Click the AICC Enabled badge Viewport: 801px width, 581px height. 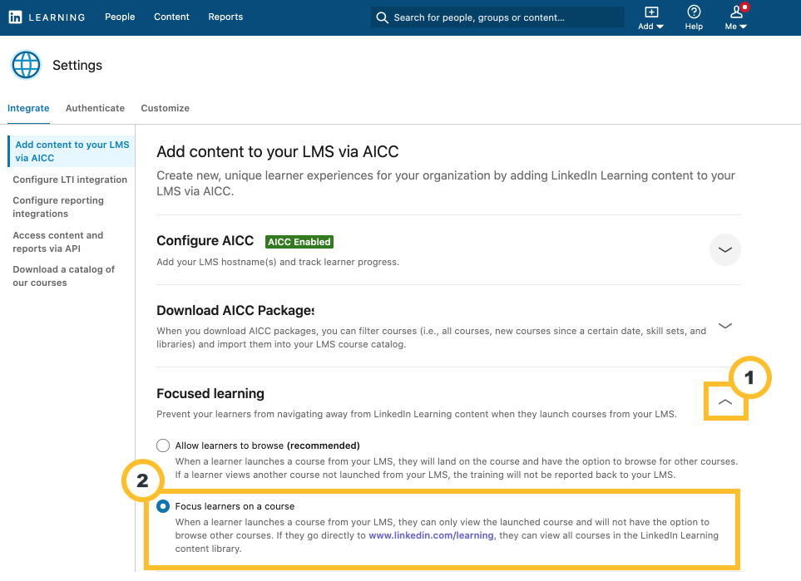coord(299,242)
